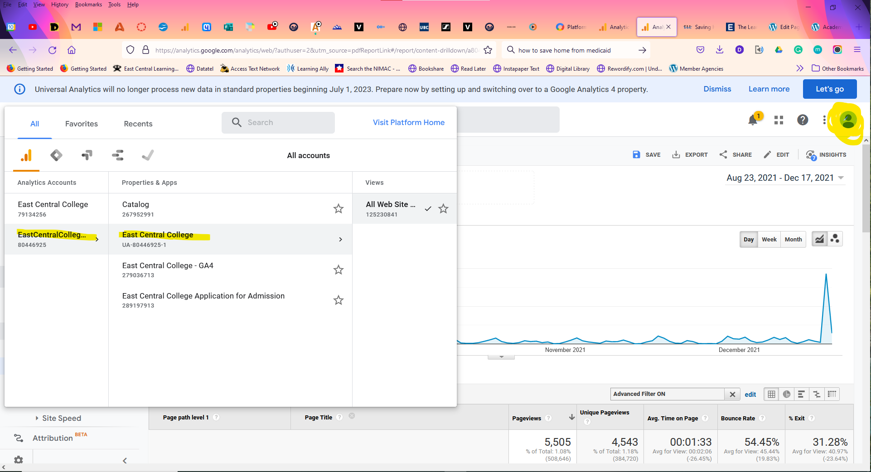This screenshot has width=871, height=472.
Task: Open the Bookmarks menu
Action: point(88,5)
